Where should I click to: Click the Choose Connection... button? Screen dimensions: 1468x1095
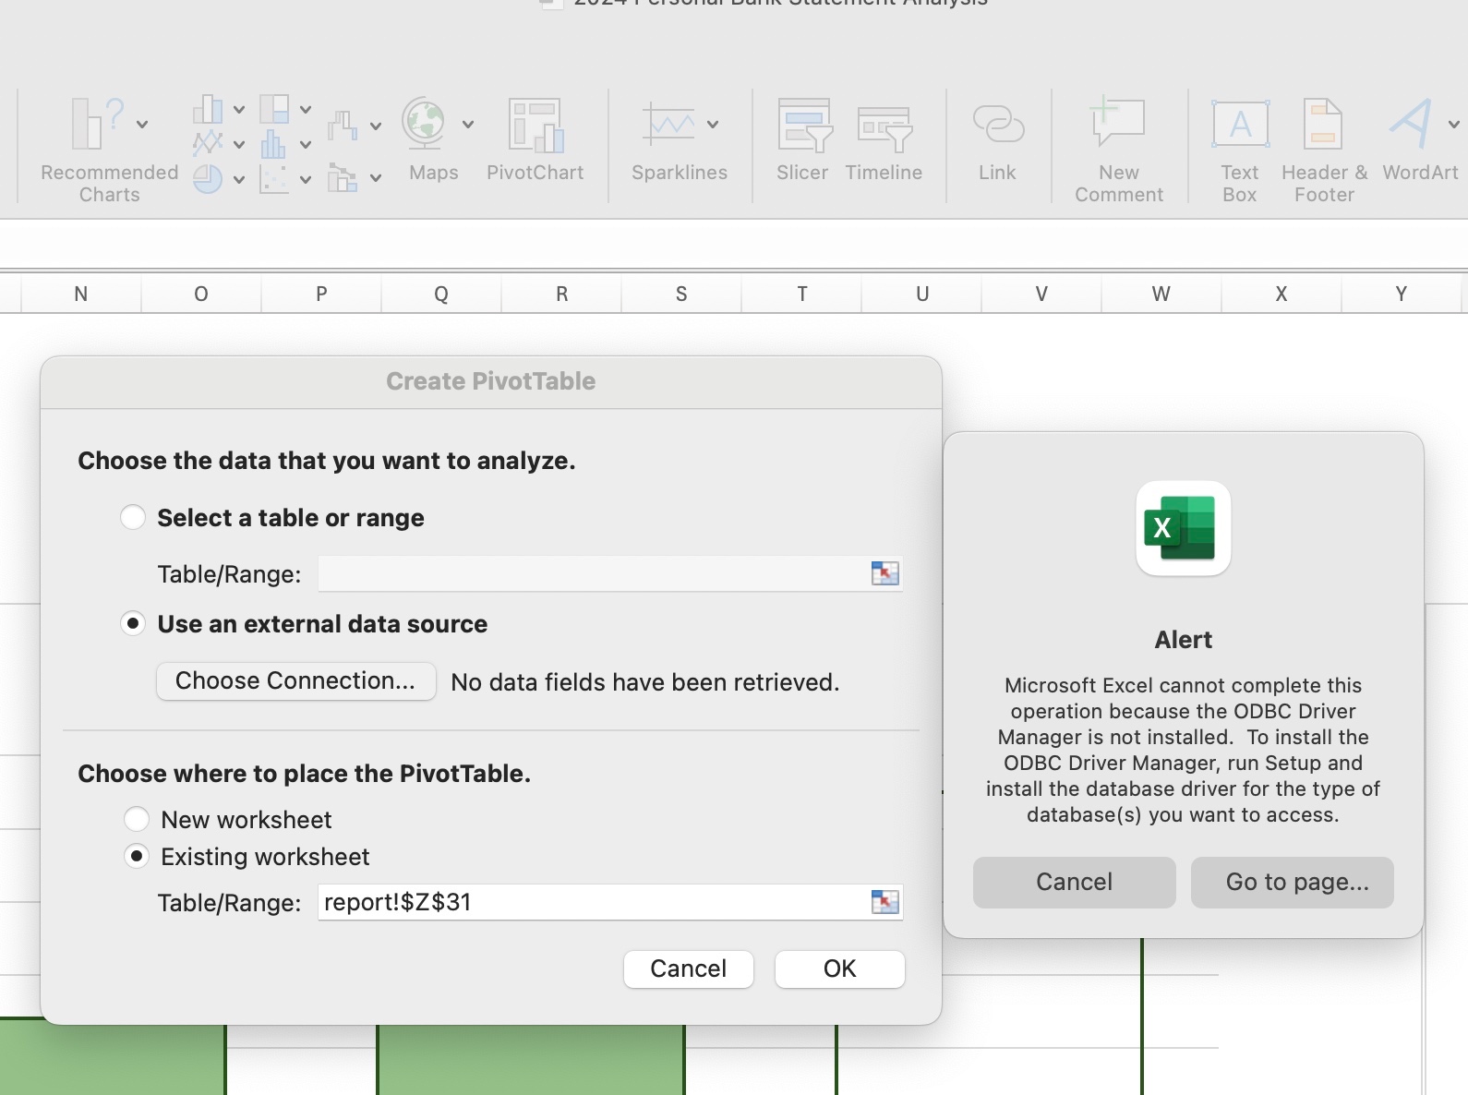click(295, 680)
